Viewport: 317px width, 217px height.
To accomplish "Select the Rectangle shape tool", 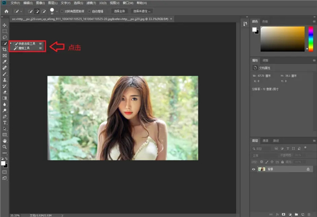I will tap(4, 135).
